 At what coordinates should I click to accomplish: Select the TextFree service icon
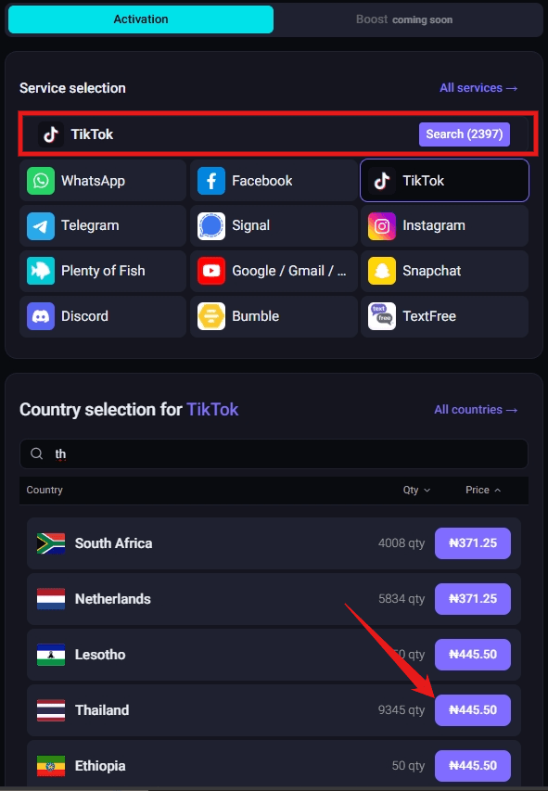pyautogui.click(x=382, y=316)
